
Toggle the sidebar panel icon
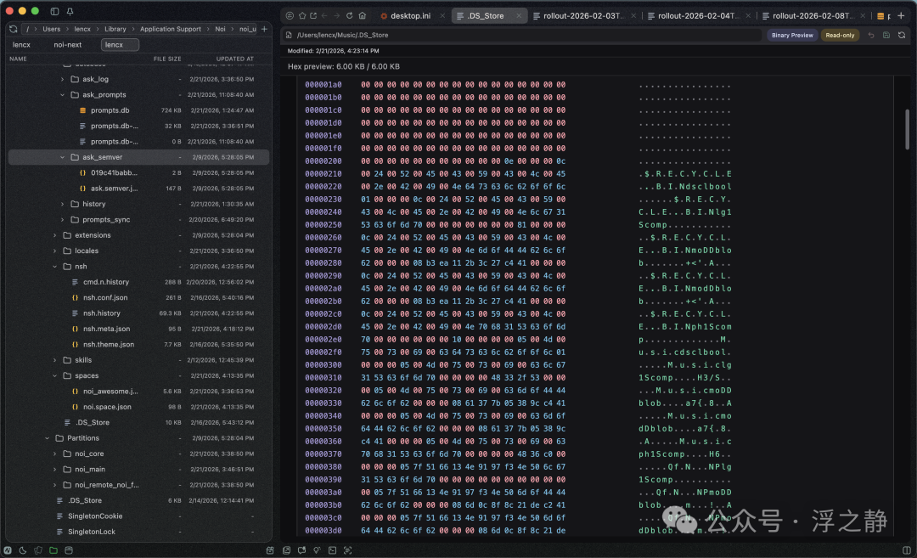click(x=54, y=11)
